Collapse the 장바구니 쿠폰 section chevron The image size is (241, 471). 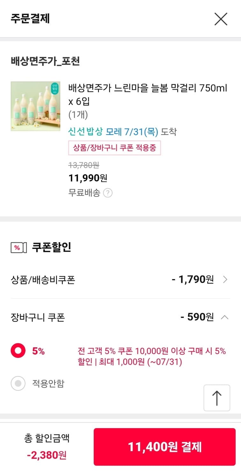pos(224,317)
